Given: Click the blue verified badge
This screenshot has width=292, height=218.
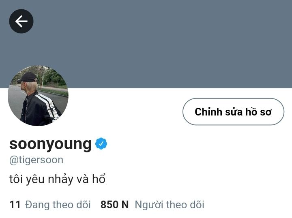Looking at the screenshot, I should click(101, 143).
